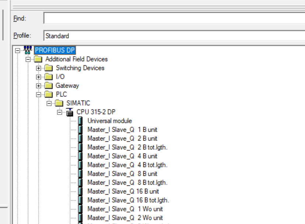Select the Universal module entry

click(110, 121)
